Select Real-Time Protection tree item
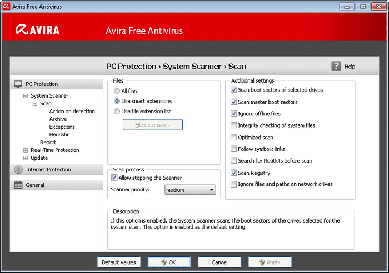Image resolution: width=389 pixels, height=273 pixels. click(55, 150)
